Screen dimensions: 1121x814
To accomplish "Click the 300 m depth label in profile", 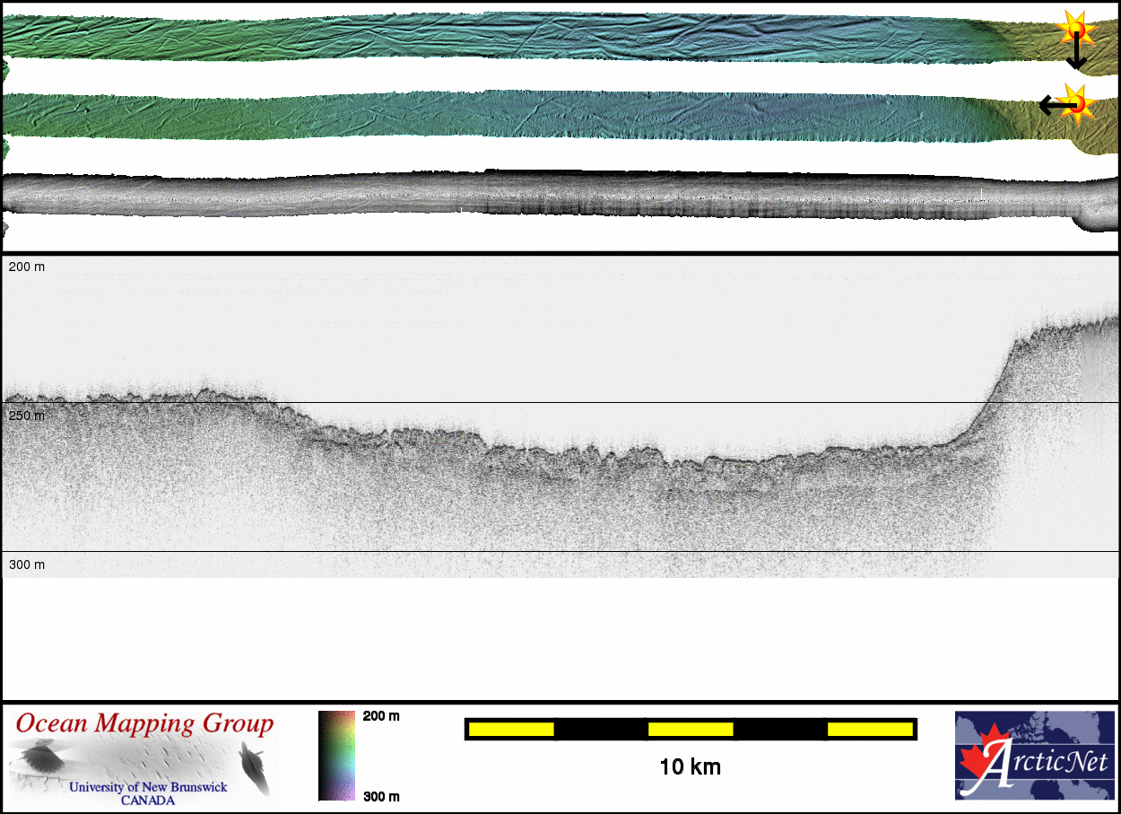I will (27, 565).
